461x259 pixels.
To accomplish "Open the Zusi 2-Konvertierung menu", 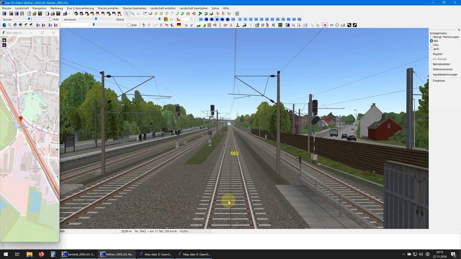I will click(80, 8).
